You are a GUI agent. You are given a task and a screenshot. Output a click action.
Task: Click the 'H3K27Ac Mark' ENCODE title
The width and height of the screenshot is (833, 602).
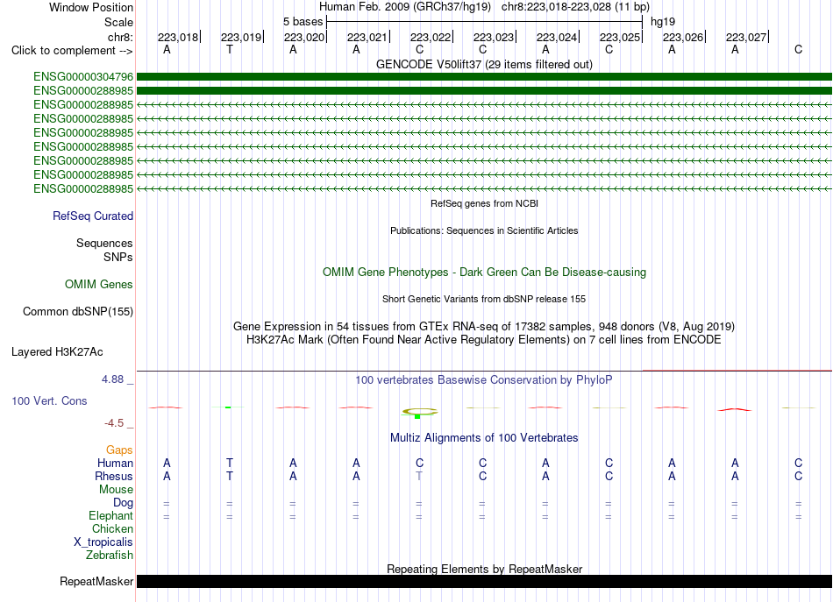point(484,340)
